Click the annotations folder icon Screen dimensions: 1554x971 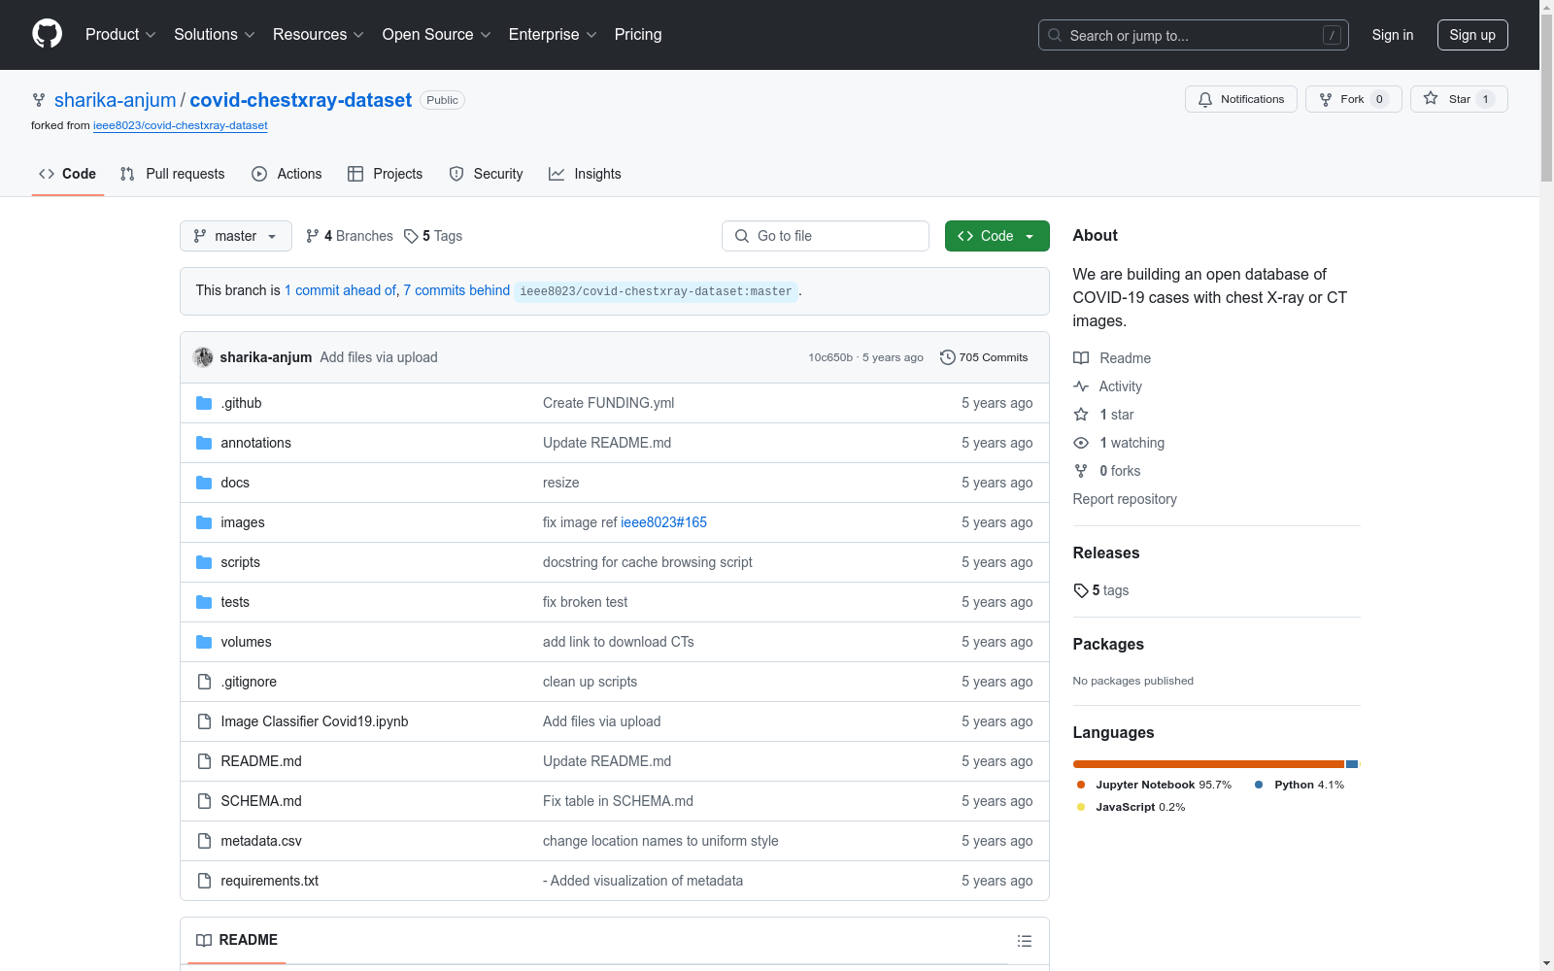coord(204,443)
